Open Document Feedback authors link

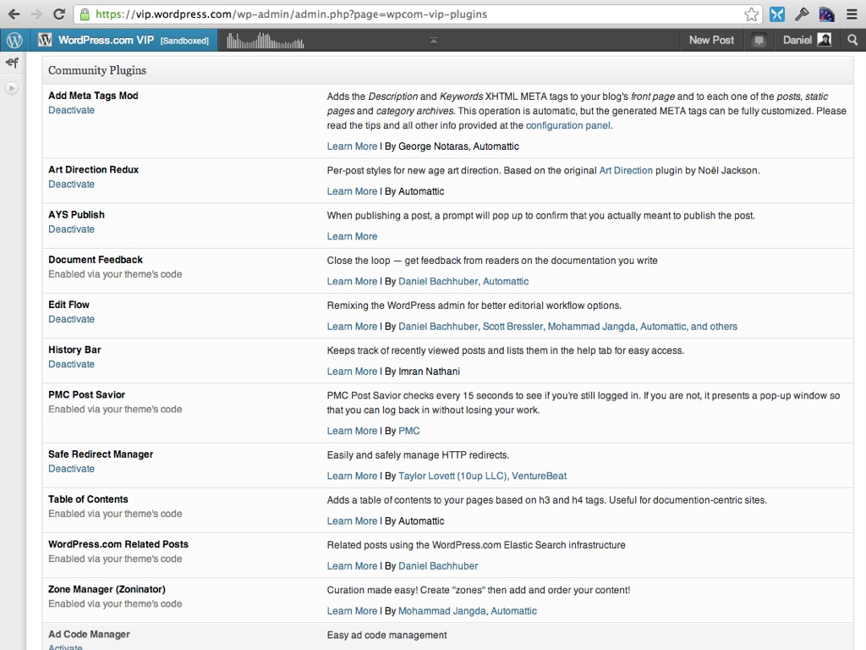(x=463, y=281)
